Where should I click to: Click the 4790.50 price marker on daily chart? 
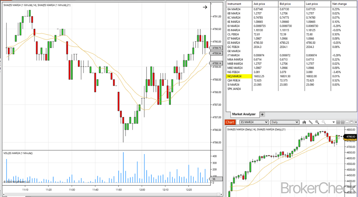[351, 137]
